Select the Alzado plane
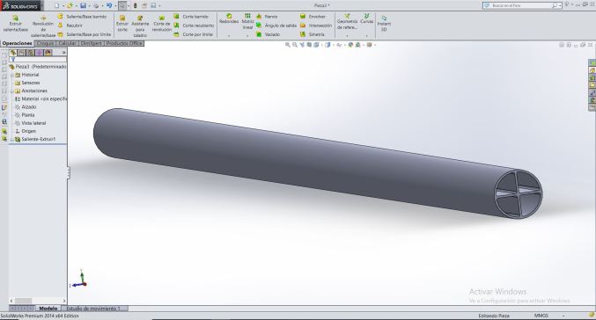Image resolution: width=596 pixels, height=320 pixels. tap(26, 107)
